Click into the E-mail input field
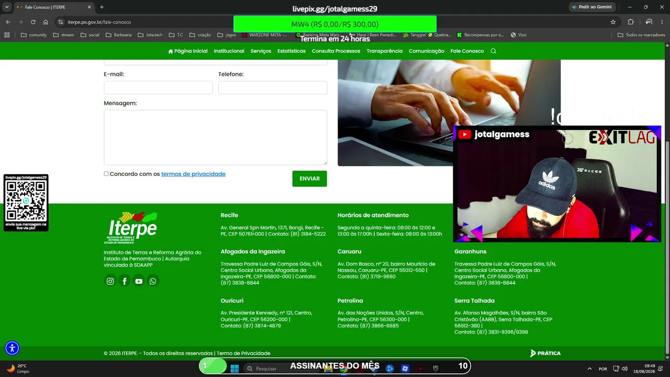The width and height of the screenshot is (670, 377). coord(159,87)
